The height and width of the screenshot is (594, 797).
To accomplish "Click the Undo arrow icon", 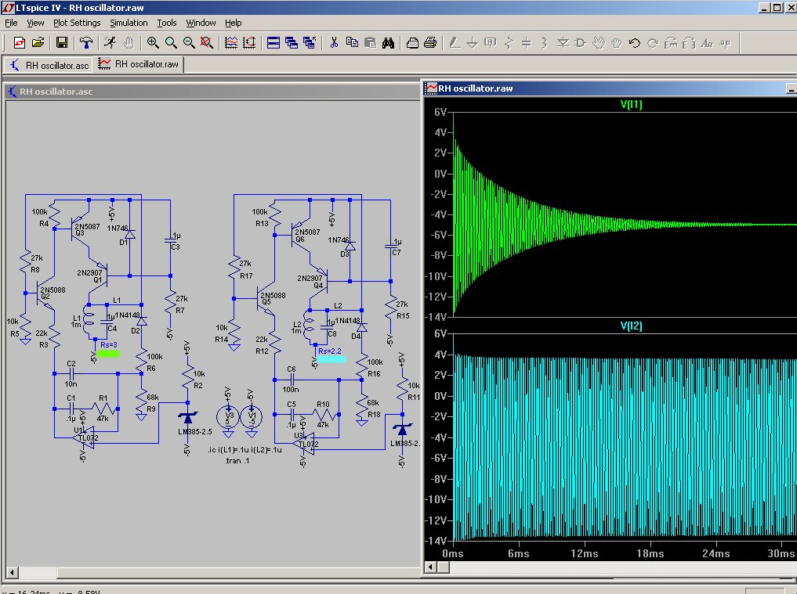I will click(635, 43).
